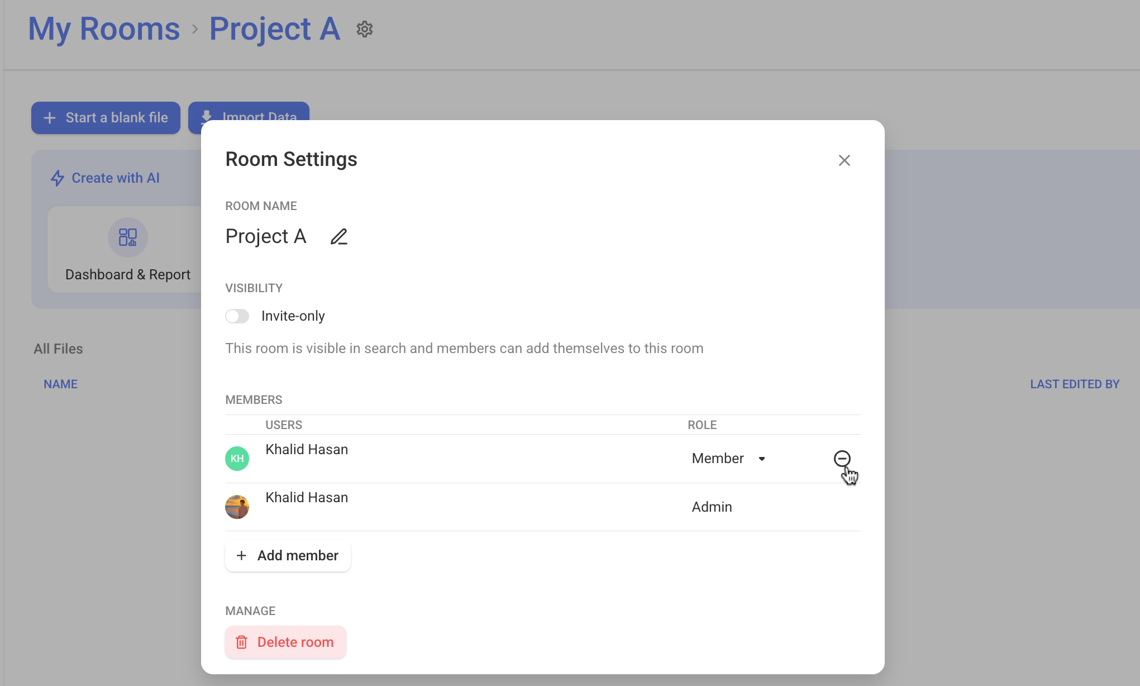The height and width of the screenshot is (686, 1140).
Task: Remove member Khalid Hasan with minus icon
Action: pos(842,459)
